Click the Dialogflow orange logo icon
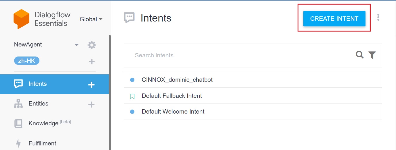 22,19
